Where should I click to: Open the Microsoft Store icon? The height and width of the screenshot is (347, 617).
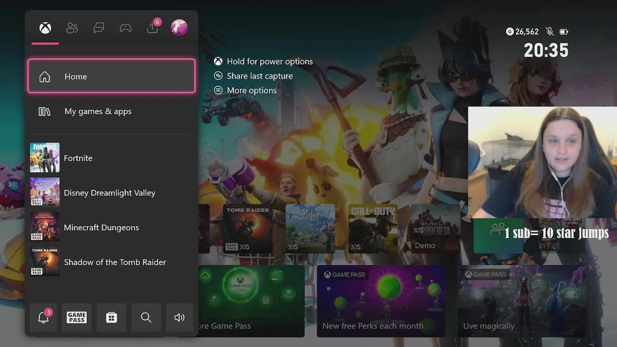(111, 317)
